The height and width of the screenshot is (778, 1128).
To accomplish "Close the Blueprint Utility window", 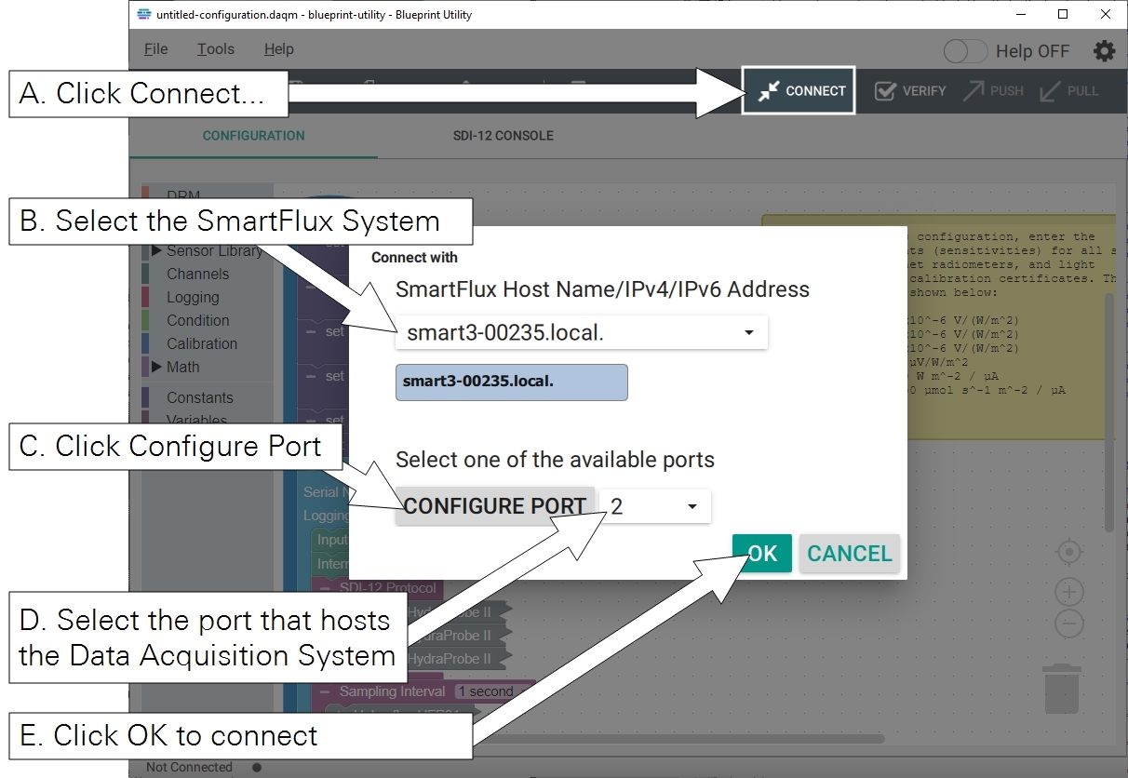I will coord(1106,14).
